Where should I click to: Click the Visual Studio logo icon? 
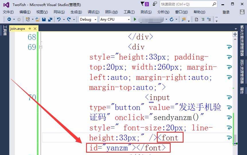point(6,5)
